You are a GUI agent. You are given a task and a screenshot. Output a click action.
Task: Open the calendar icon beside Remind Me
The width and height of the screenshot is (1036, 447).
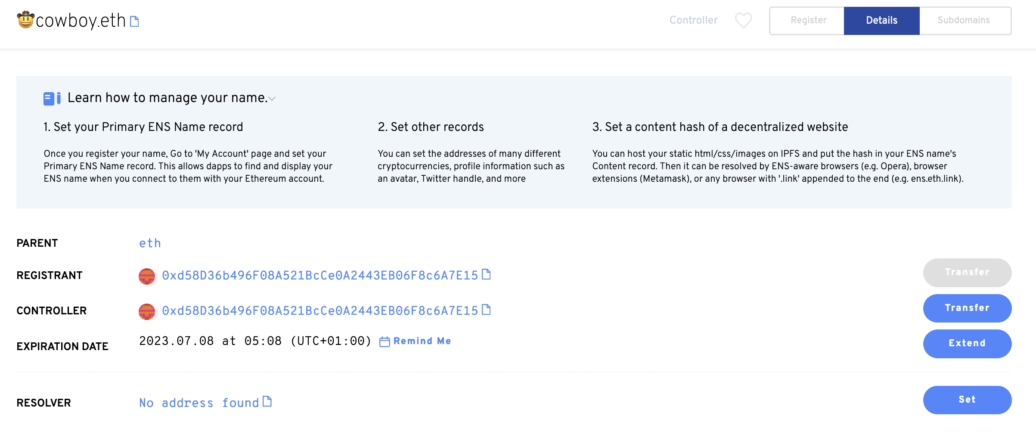pyautogui.click(x=384, y=341)
